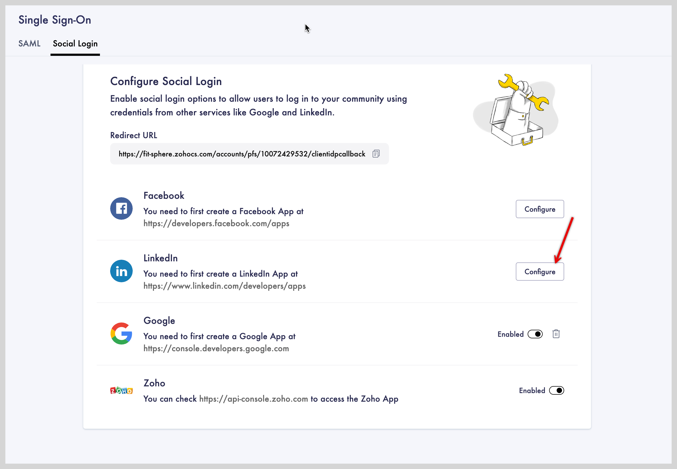This screenshot has height=469, width=677.
Task: Click the Redirect URL text field
Action: (242, 154)
